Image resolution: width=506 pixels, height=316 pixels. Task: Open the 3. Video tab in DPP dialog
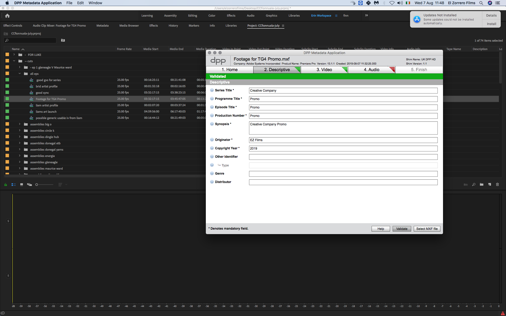324,70
